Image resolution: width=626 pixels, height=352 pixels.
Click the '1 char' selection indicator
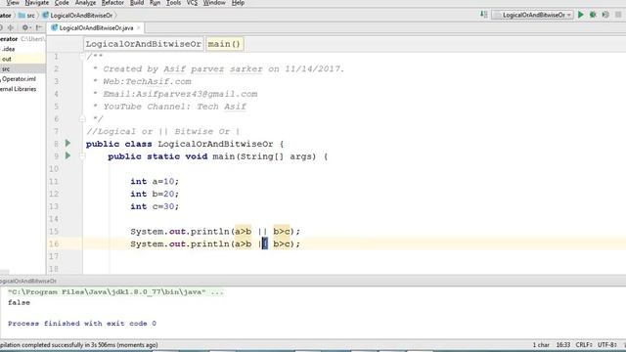541,345
